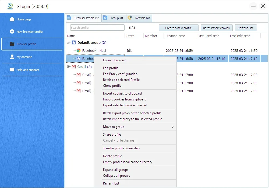Image resolution: width=269 pixels, height=188 pixels.
Task: Minimize the XLogin window
Action: tap(253, 6)
